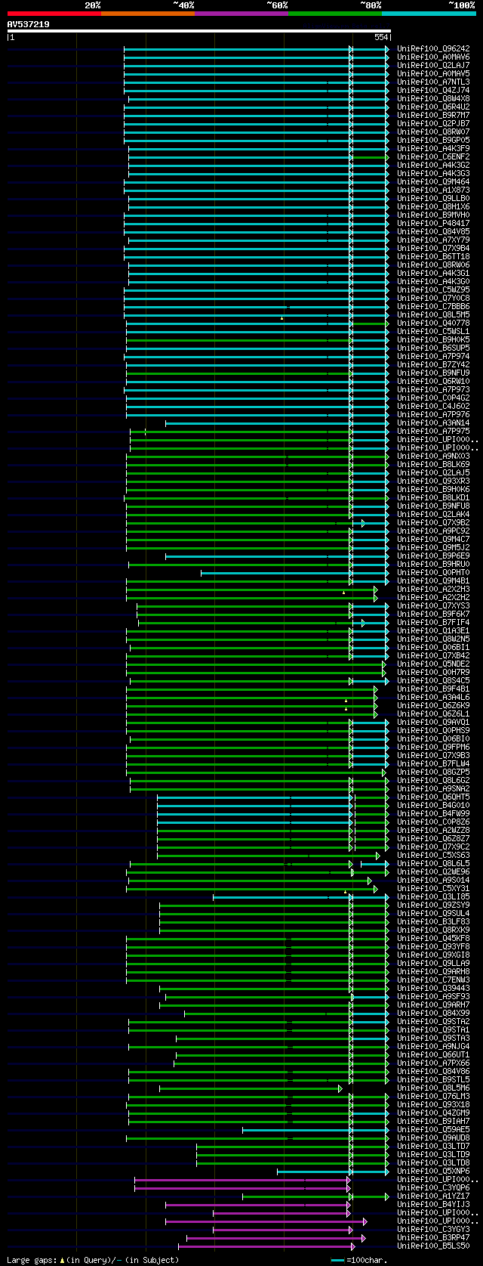Open hit UniRef100_Q96242
Image resolution: width=483 pixels, height=1266 pixels.
pos(433,49)
